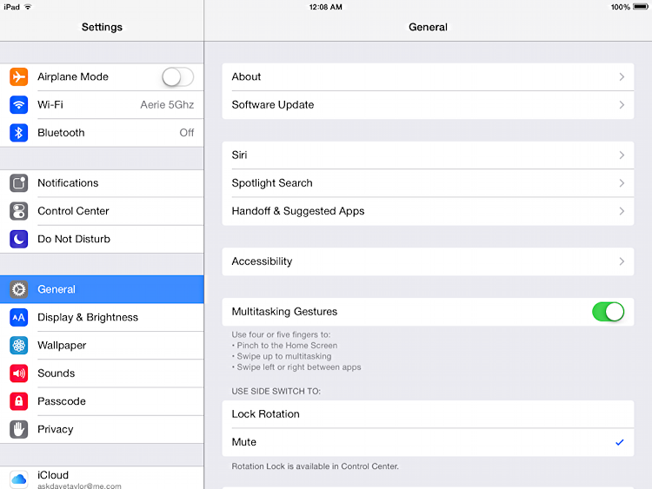Tap the Privacy hand icon
652x489 pixels.
(x=19, y=429)
